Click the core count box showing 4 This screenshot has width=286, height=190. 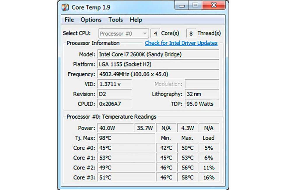pos(155,33)
